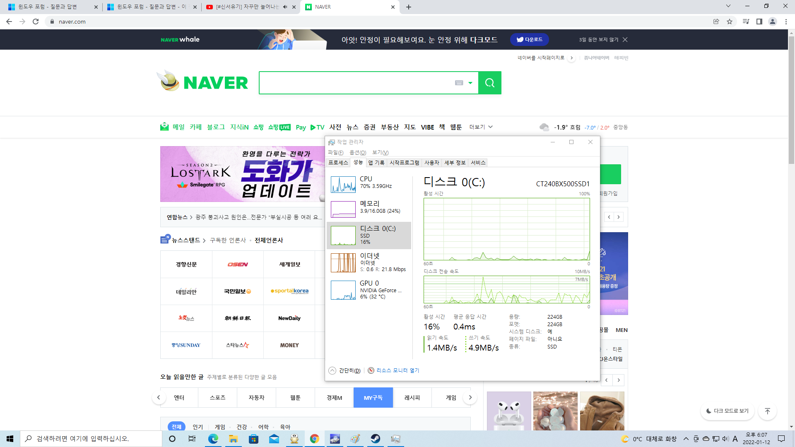Viewport: 795px width, 447px height.
Task: Open the 옵션 menu in Task Manager
Action: click(x=358, y=153)
